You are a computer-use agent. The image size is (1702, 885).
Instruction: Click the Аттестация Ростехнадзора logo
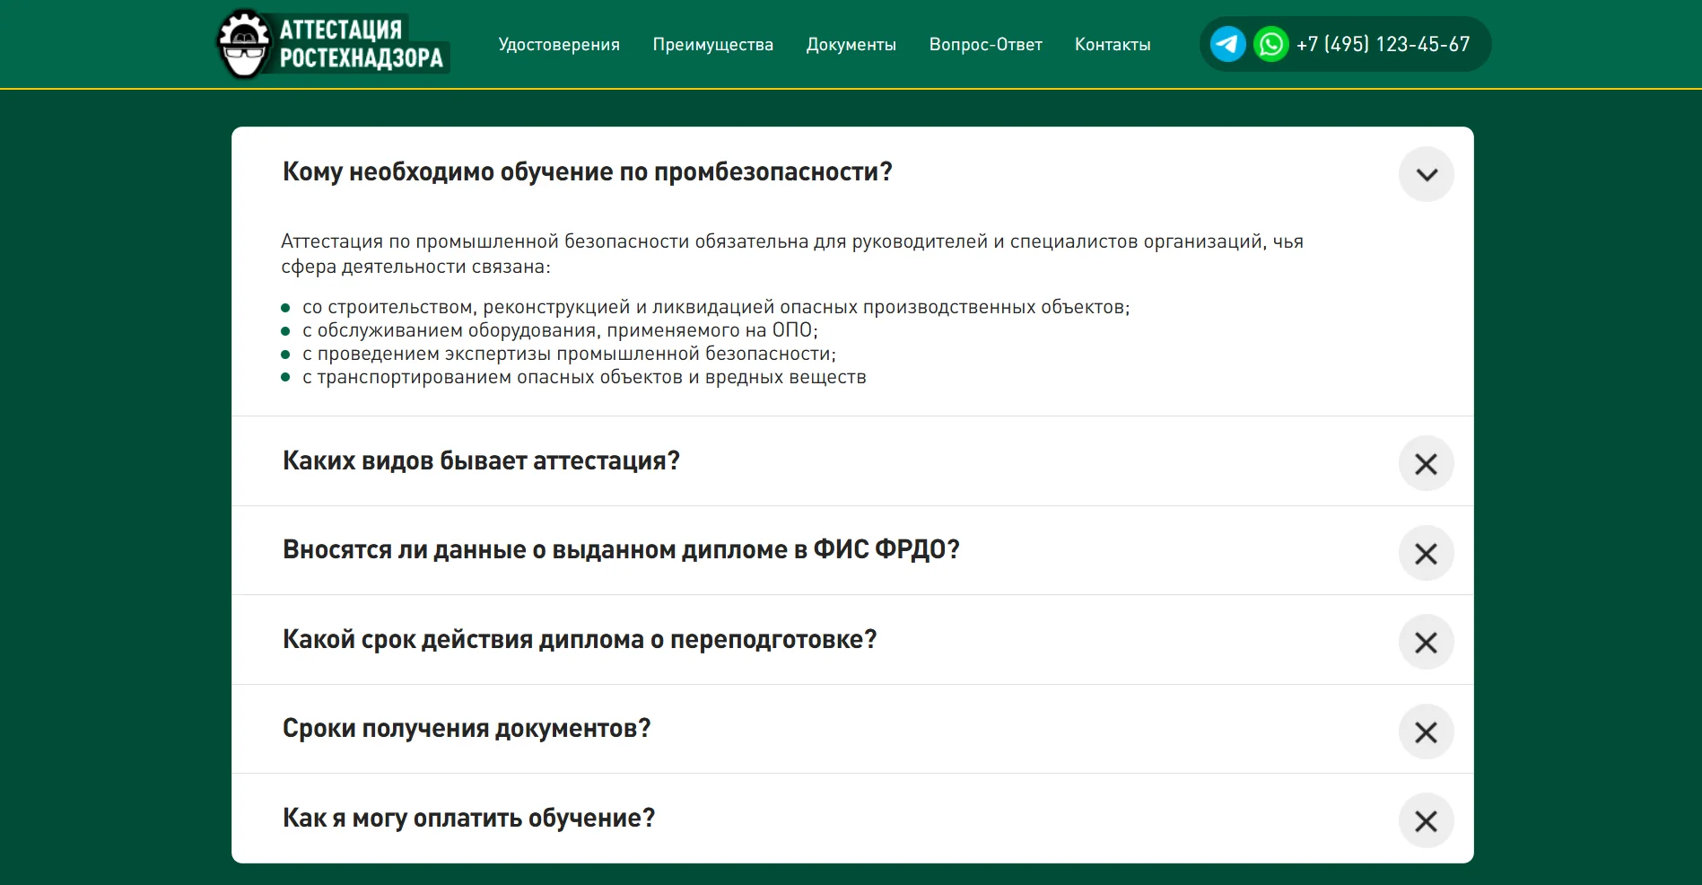(333, 44)
